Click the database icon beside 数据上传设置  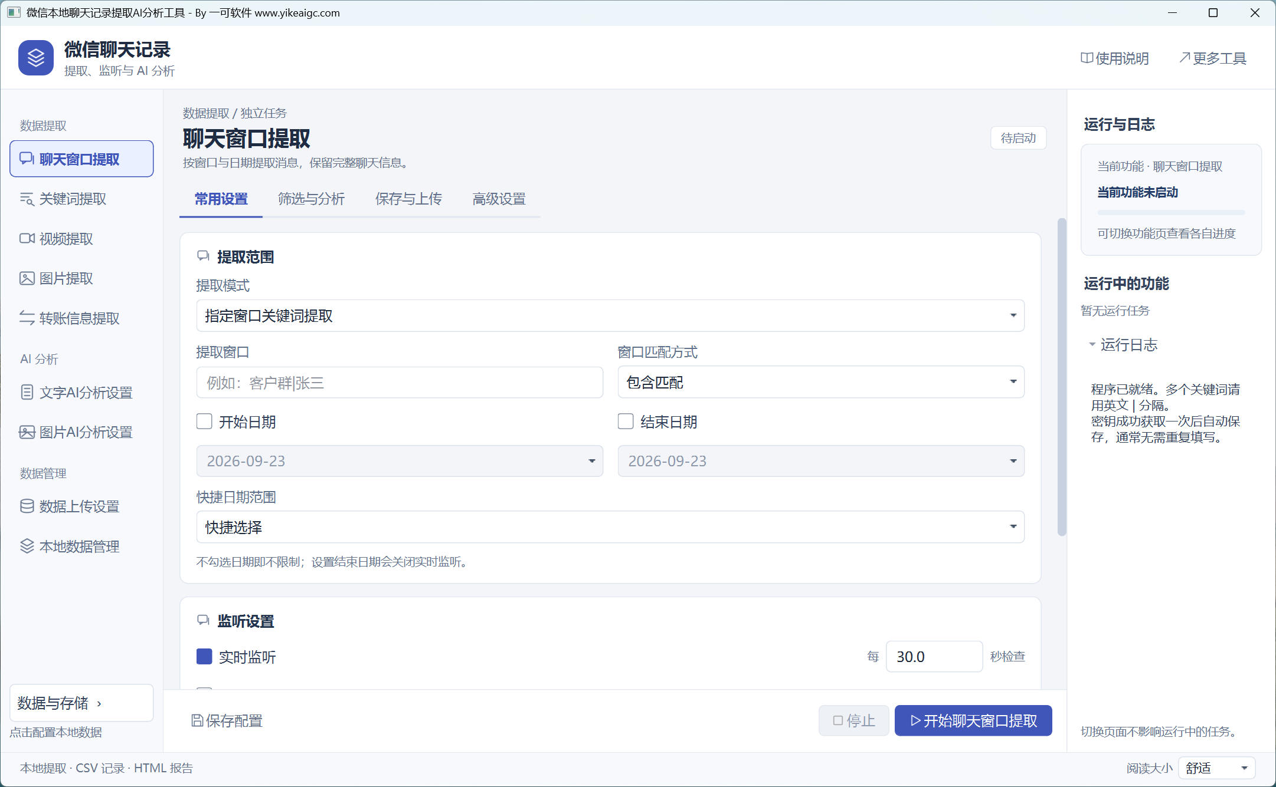(27, 506)
